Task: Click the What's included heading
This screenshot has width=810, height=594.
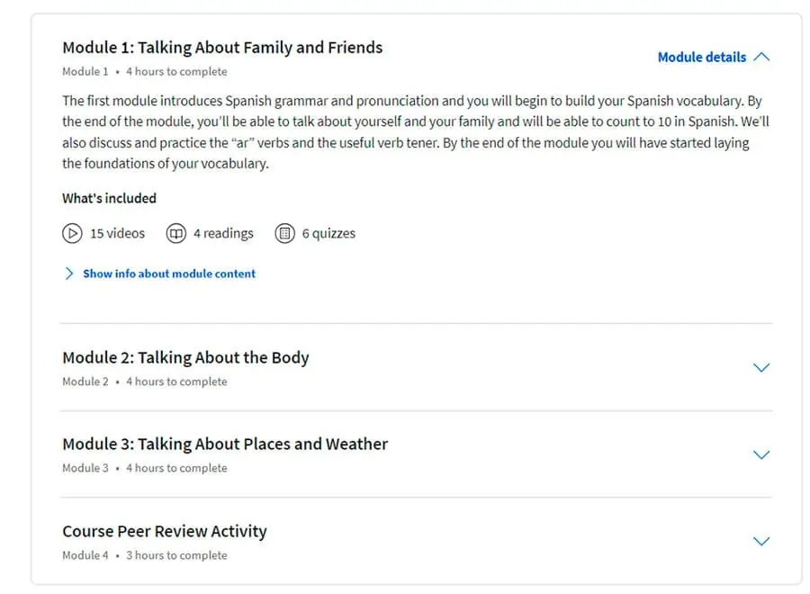Action: [x=110, y=198]
